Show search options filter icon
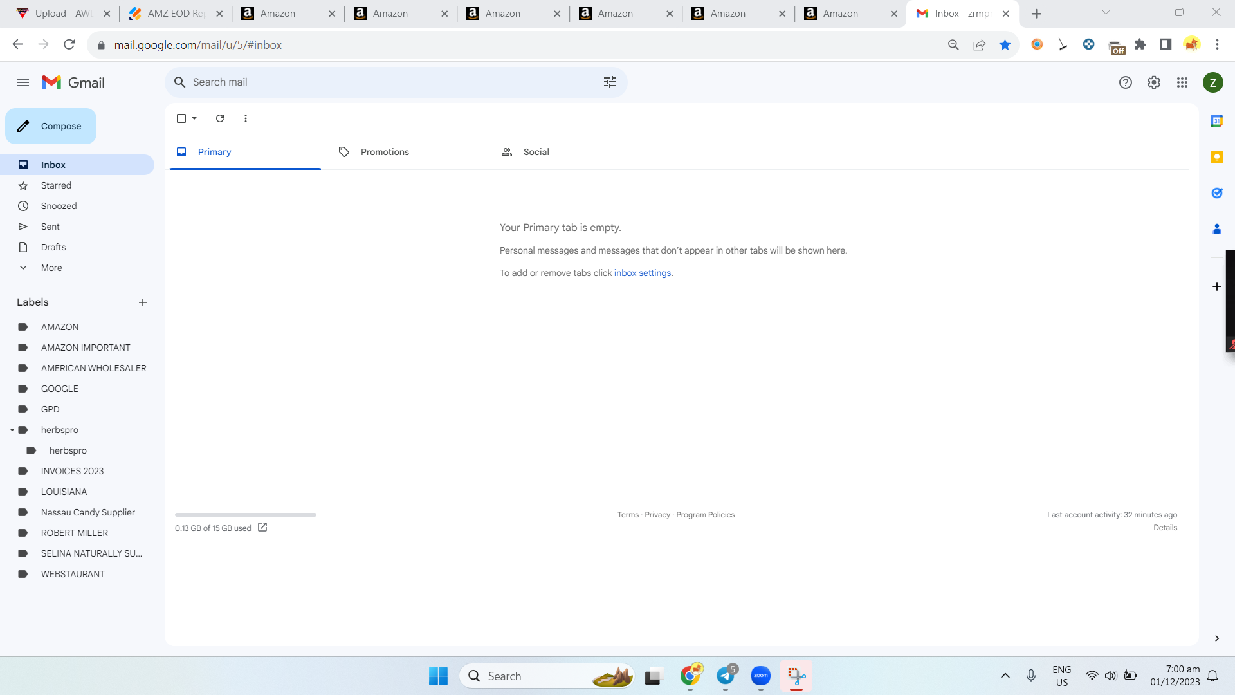 [x=610, y=82]
